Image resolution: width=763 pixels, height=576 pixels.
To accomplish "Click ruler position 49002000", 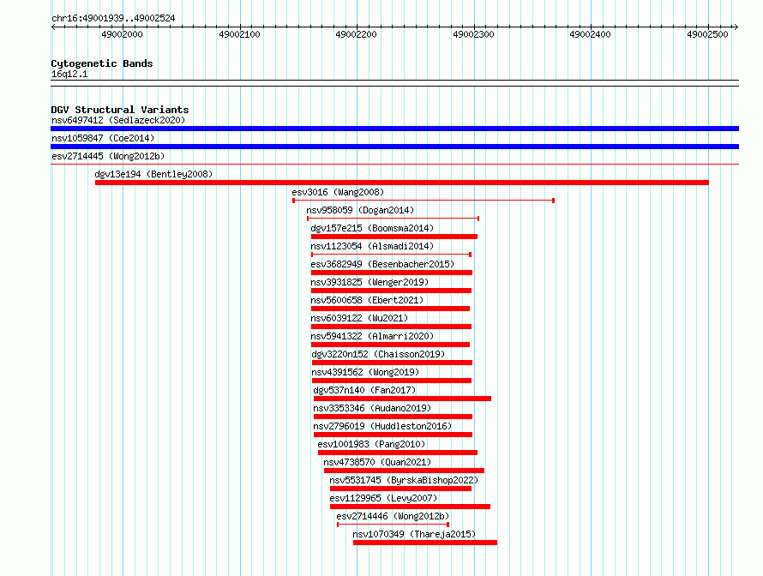I will point(122,34).
